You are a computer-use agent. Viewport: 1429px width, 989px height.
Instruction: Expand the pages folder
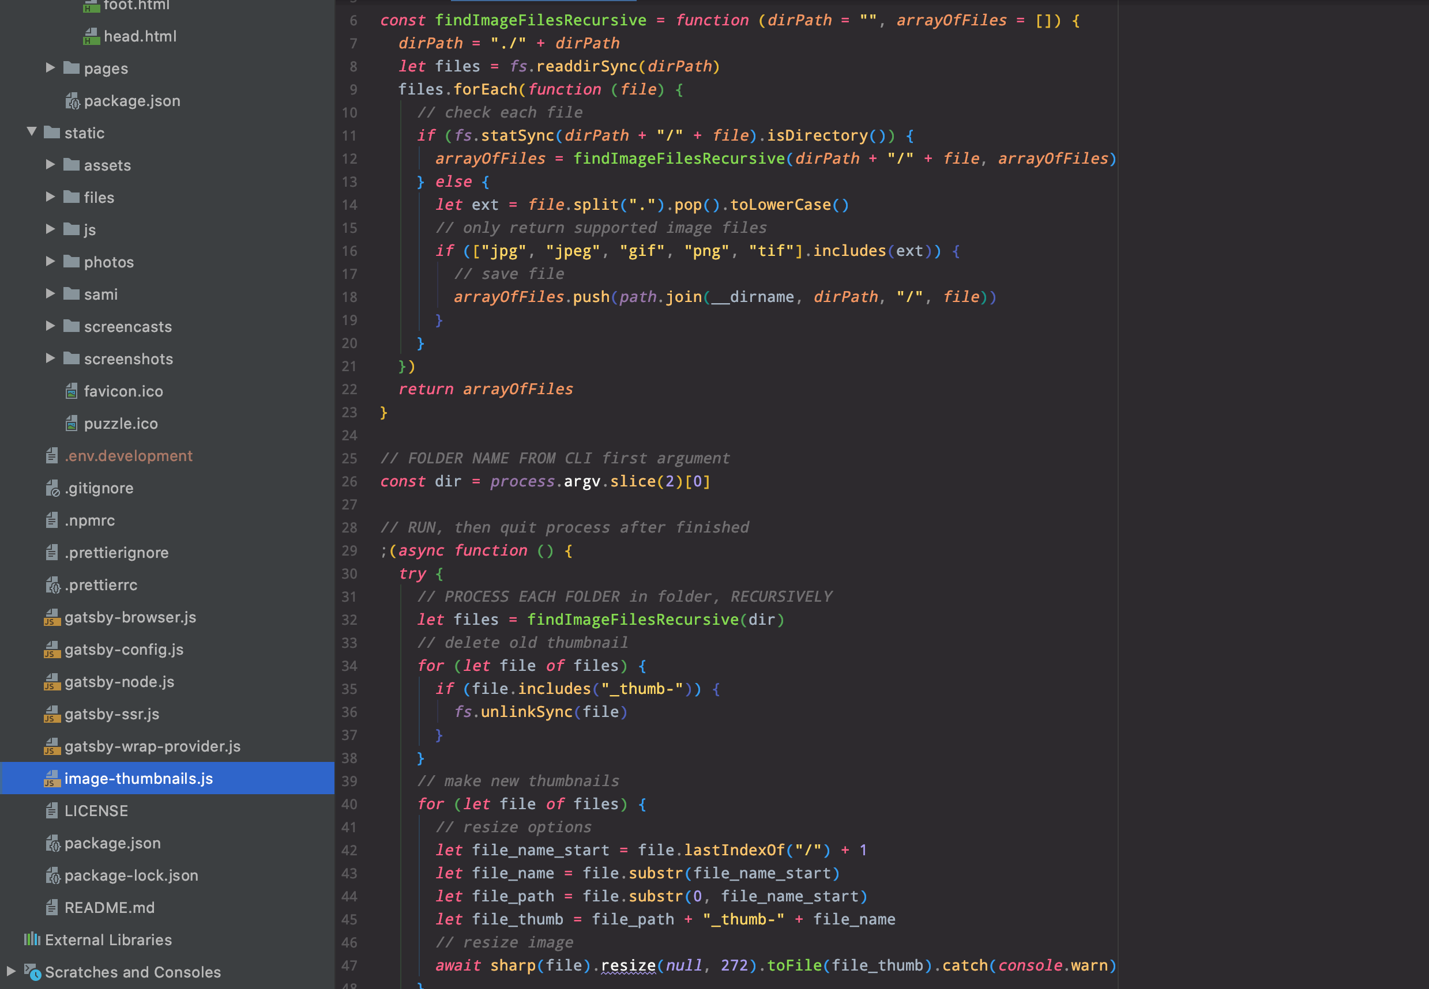tap(51, 67)
